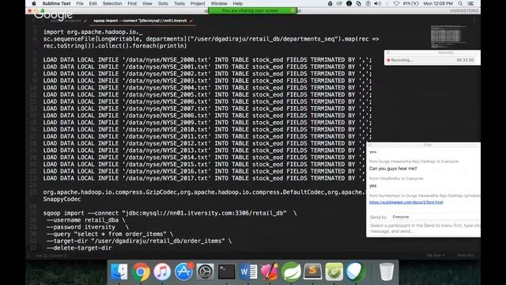Open Finder from the Dock
The width and height of the screenshot is (506, 285).
point(119,272)
